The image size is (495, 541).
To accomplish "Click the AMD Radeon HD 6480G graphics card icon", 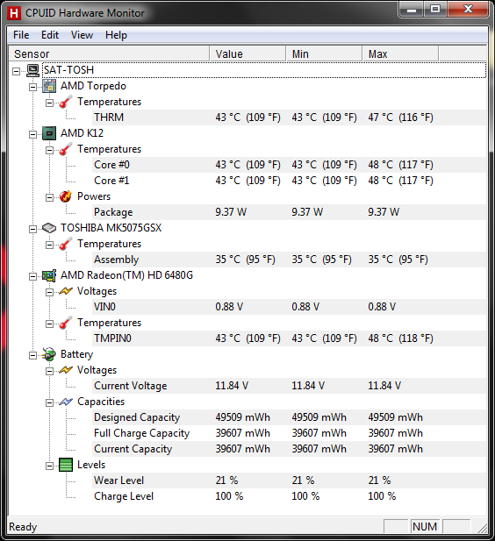I will click(x=49, y=275).
